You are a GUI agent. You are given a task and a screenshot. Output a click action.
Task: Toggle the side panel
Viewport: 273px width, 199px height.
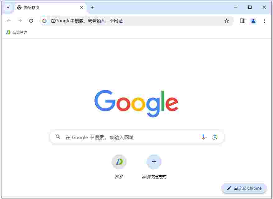[x=242, y=21]
